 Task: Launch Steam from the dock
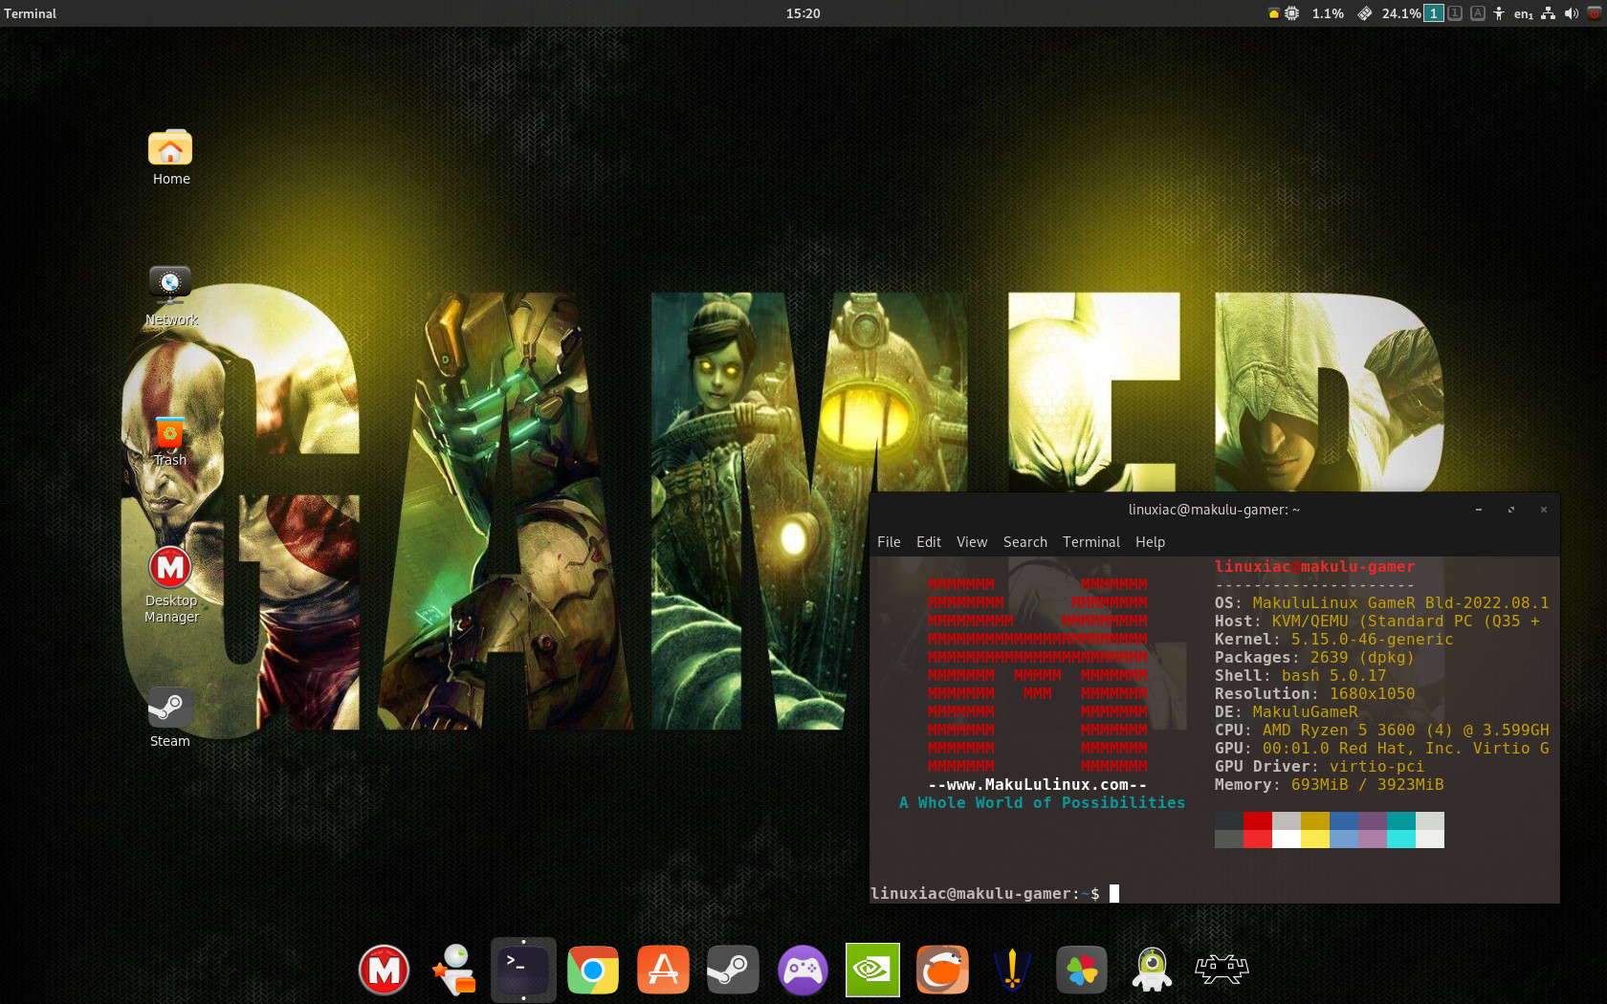coord(733,970)
